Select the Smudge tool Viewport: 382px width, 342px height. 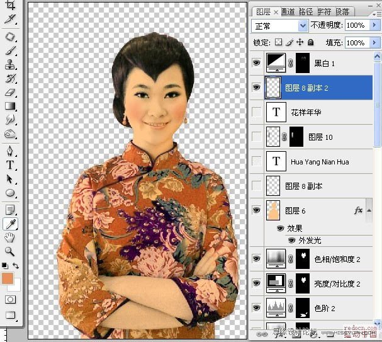[x=10, y=120]
